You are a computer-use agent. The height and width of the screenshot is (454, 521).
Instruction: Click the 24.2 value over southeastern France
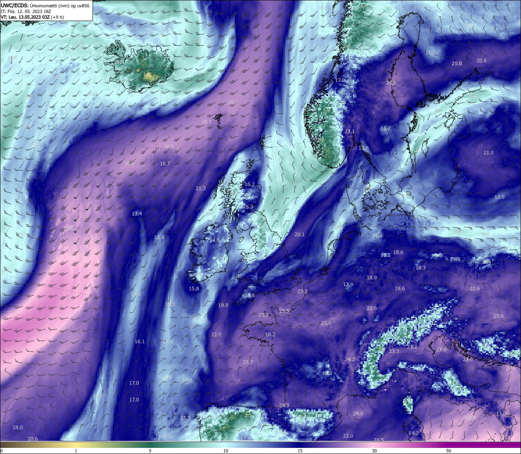tap(350, 360)
